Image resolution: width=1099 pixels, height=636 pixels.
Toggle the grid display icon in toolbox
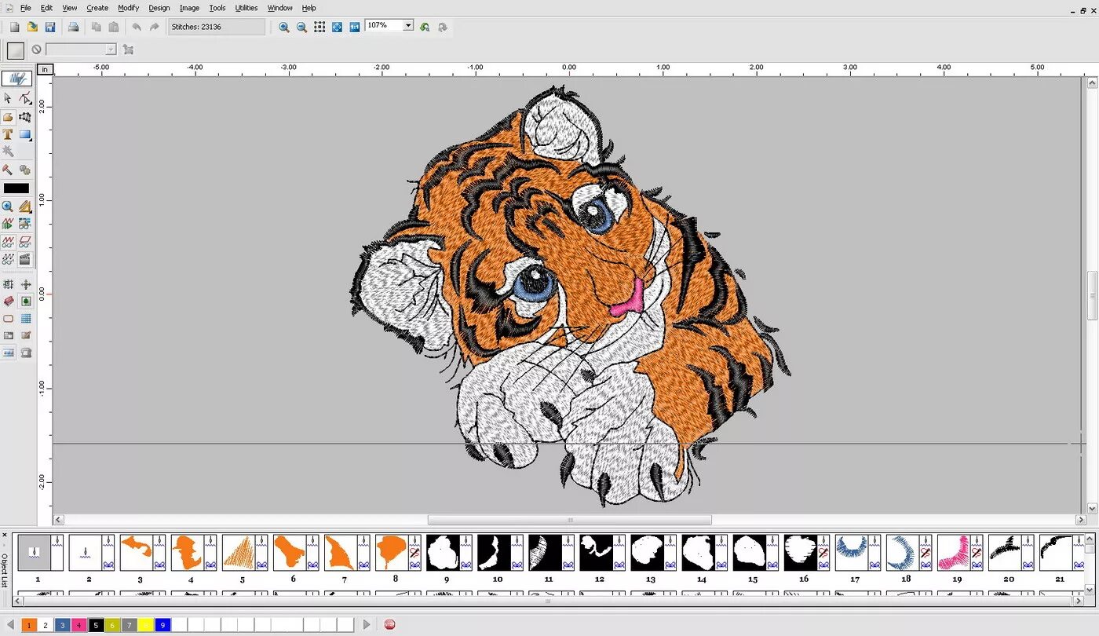point(8,284)
